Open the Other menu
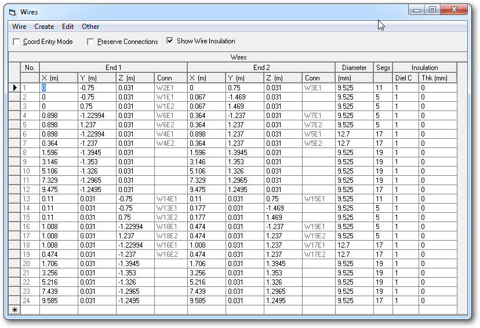 (x=90, y=27)
